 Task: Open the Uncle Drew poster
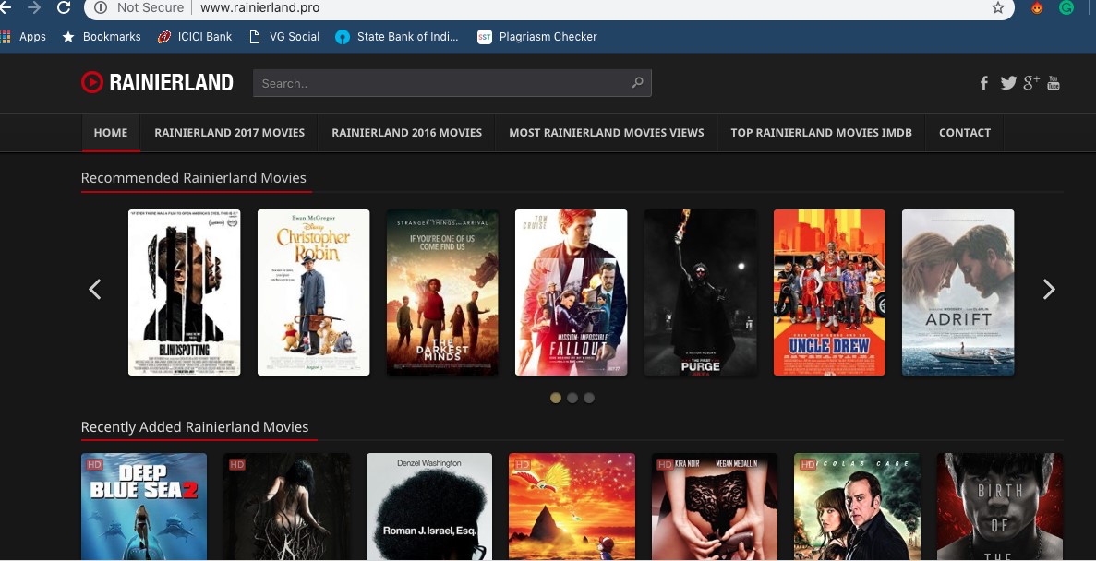pos(829,292)
